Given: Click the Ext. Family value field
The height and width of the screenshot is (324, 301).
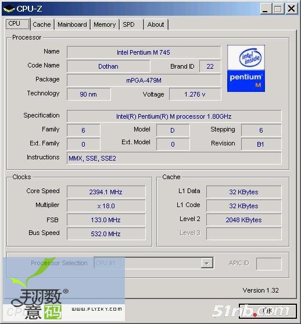Looking at the screenshot, I should point(84,144).
